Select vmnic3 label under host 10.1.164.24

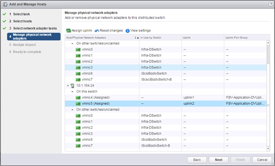pyautogui.click(x=87, y=134)
